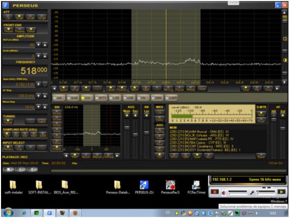This screenshot has height=218, width=290.
Task: Select memory entry OST Oostende BEL
Action: click(x=205, y=150)
